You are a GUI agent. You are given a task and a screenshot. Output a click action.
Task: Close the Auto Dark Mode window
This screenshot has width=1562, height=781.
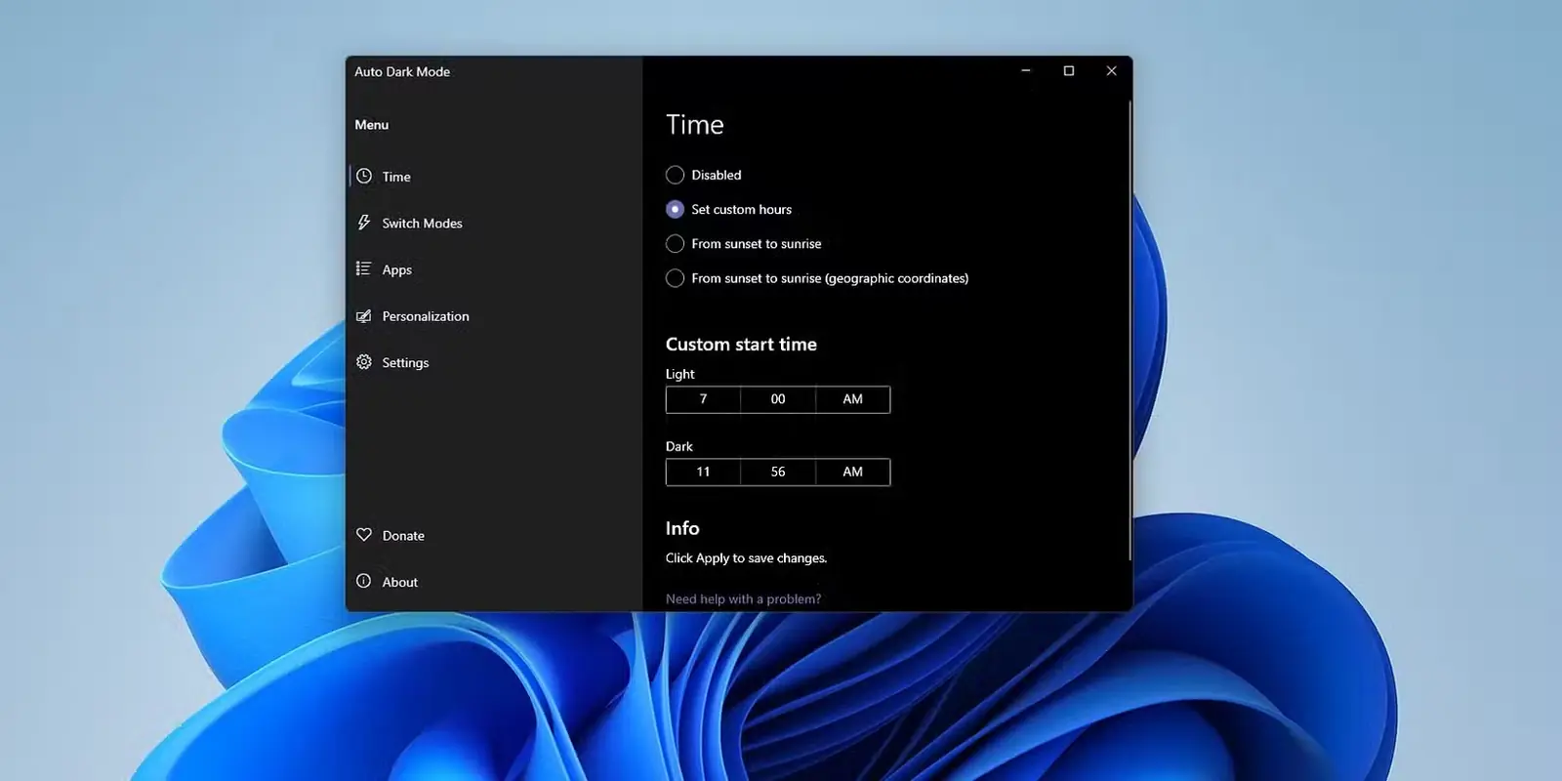(x=1111, y=71)
